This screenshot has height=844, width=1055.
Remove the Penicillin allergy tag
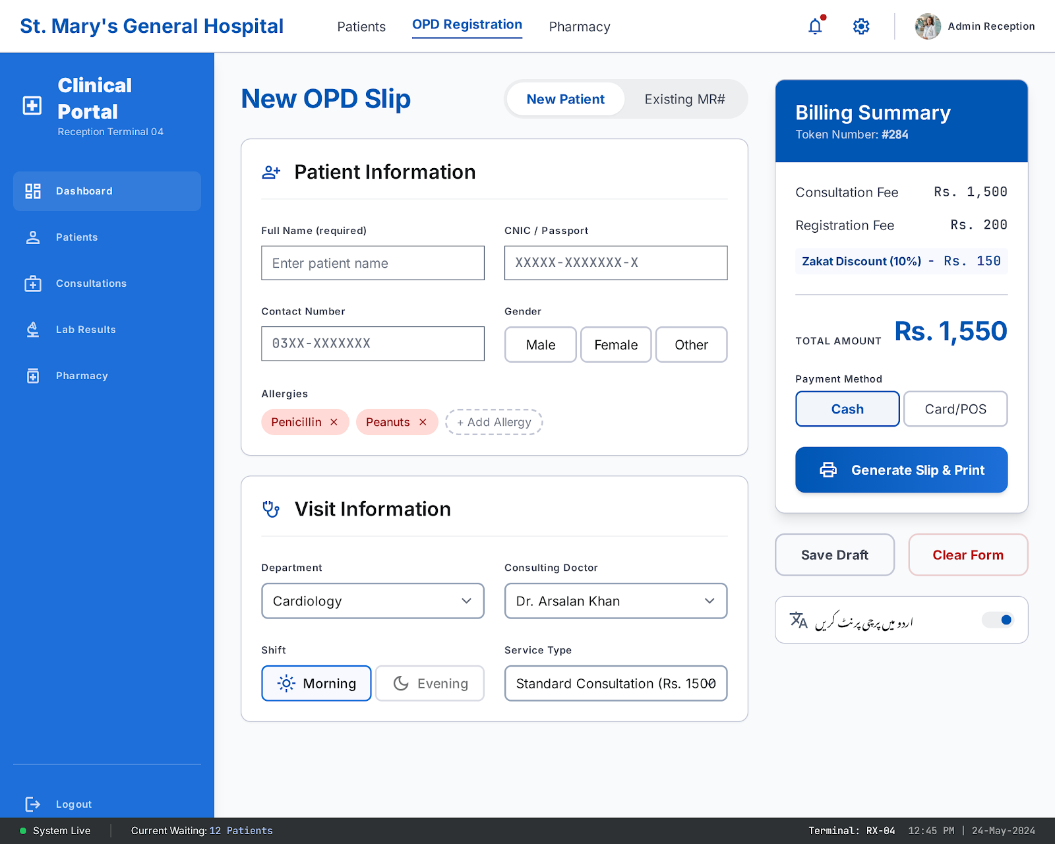(x=334, y=422)
